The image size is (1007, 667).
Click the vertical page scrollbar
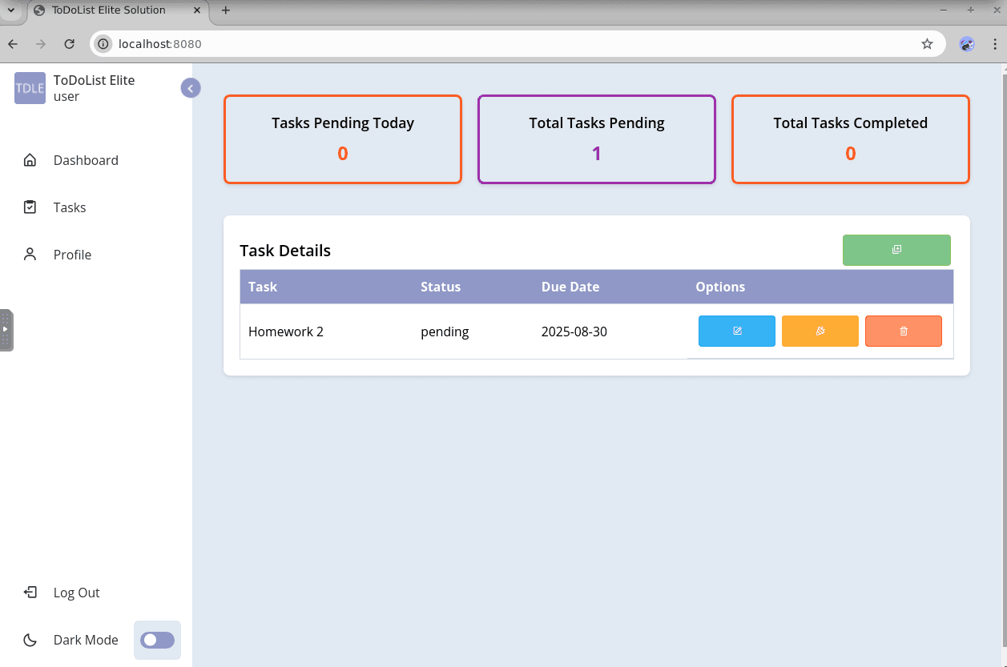tap(1004, 360)
